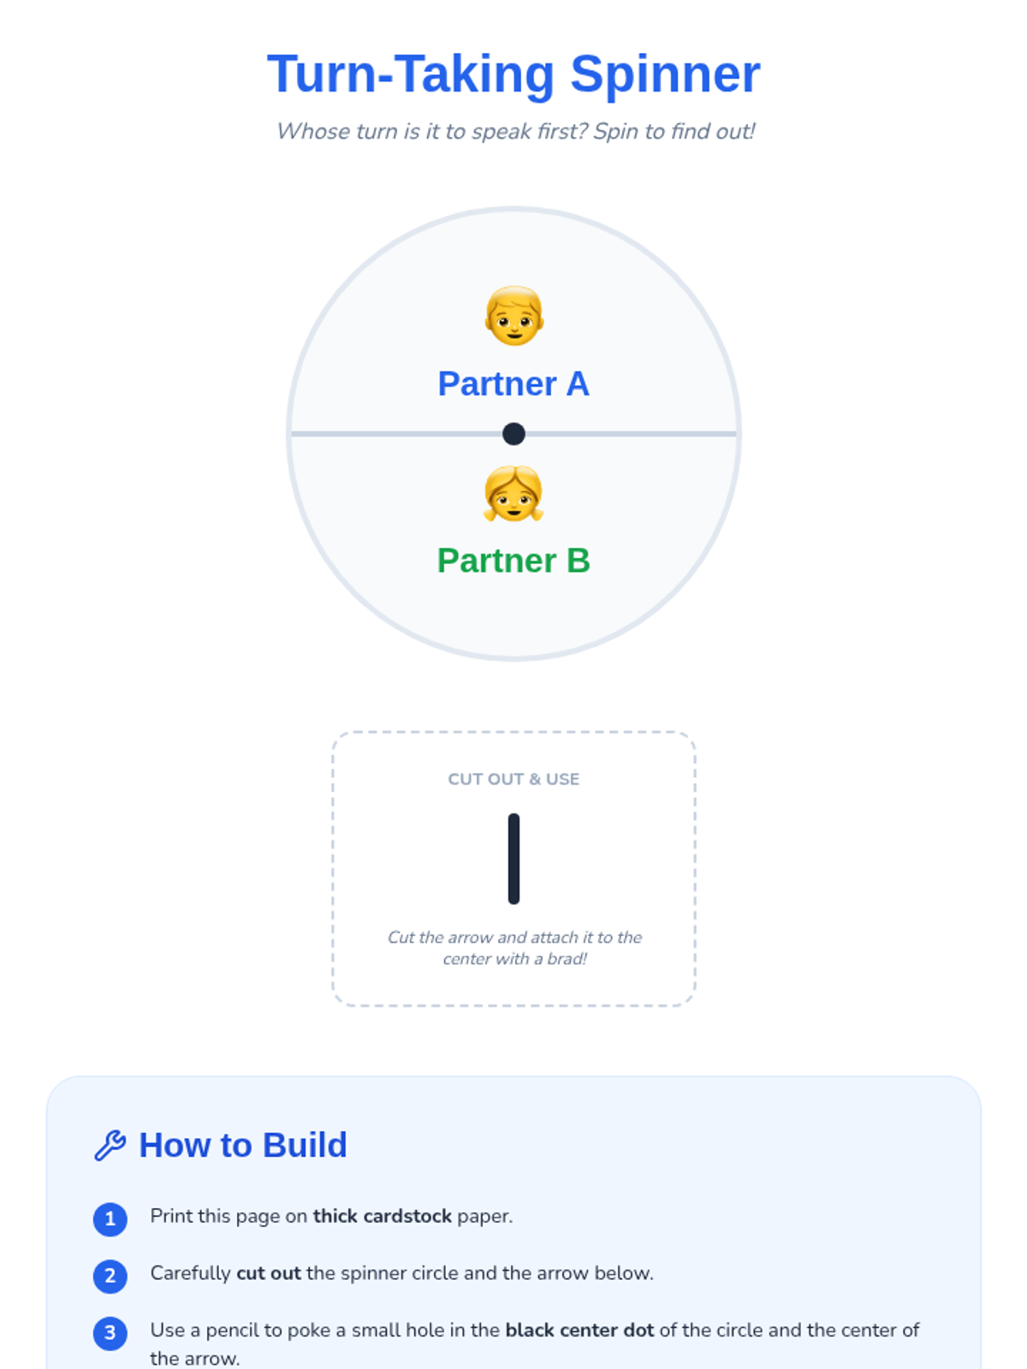
Task: Click the black arrow bar cutout
Action: pos(513,858)
